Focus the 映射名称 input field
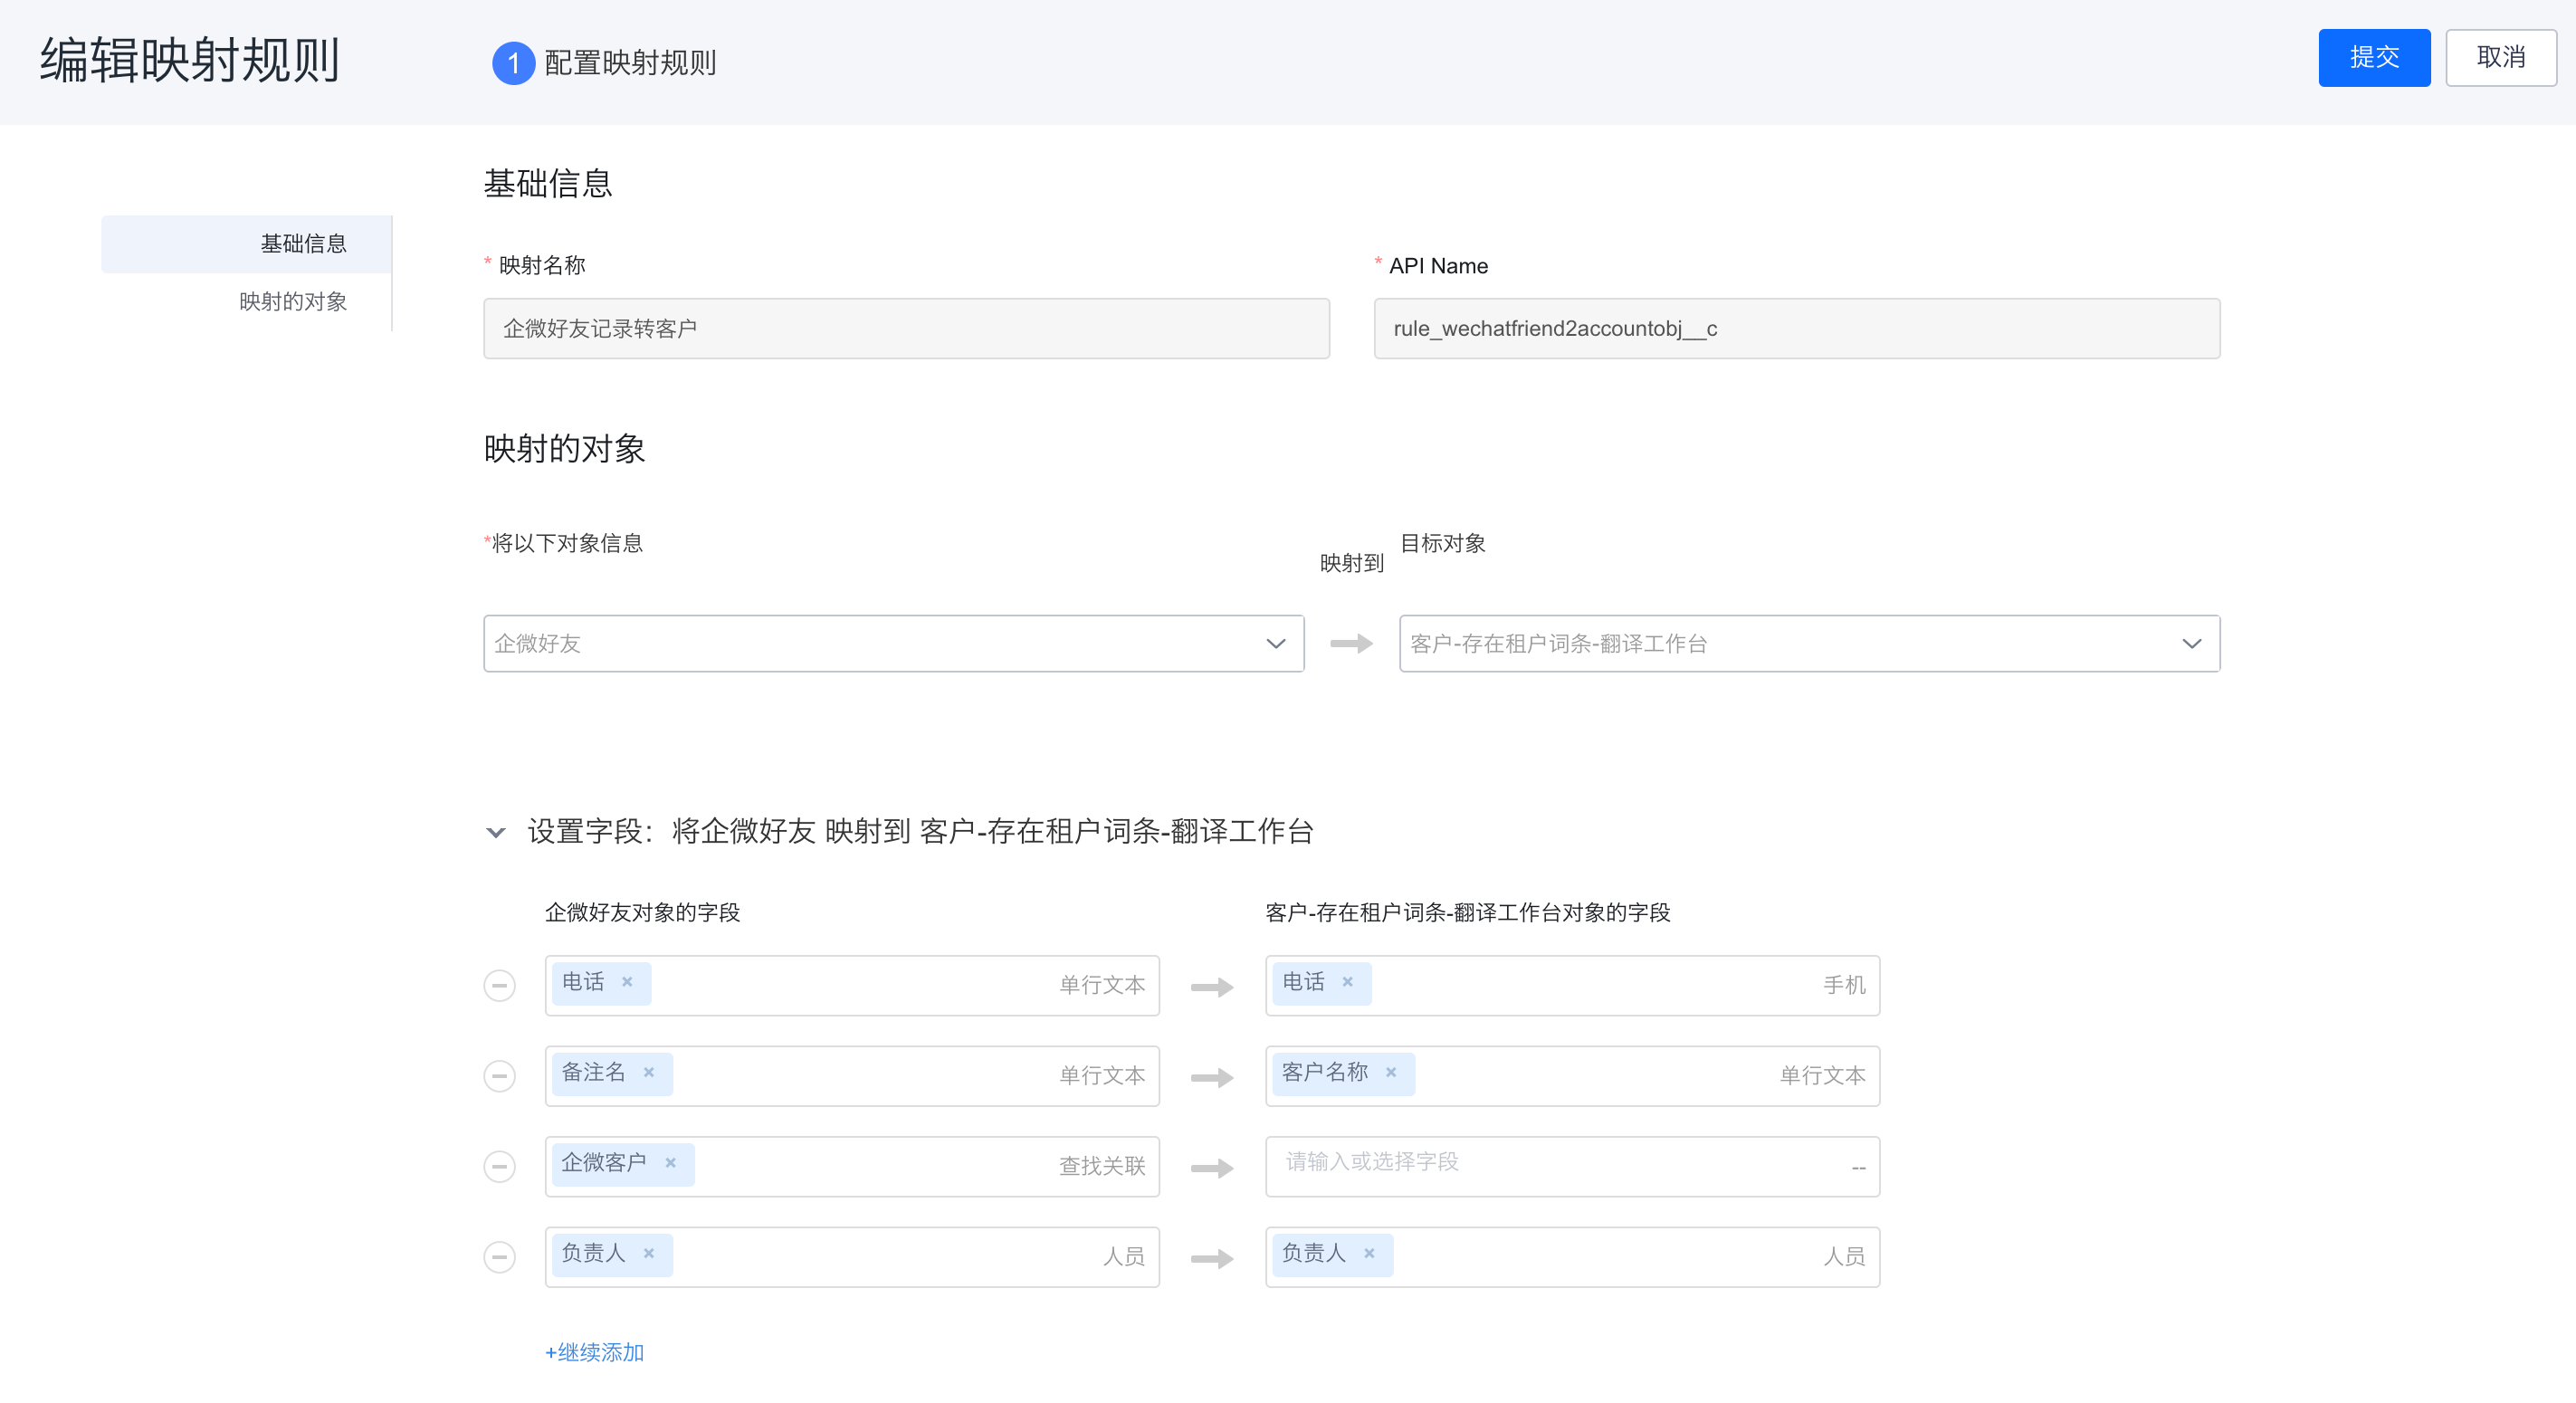The height and width of the screenshot is (1403, 2576). (x=906, y=328)
